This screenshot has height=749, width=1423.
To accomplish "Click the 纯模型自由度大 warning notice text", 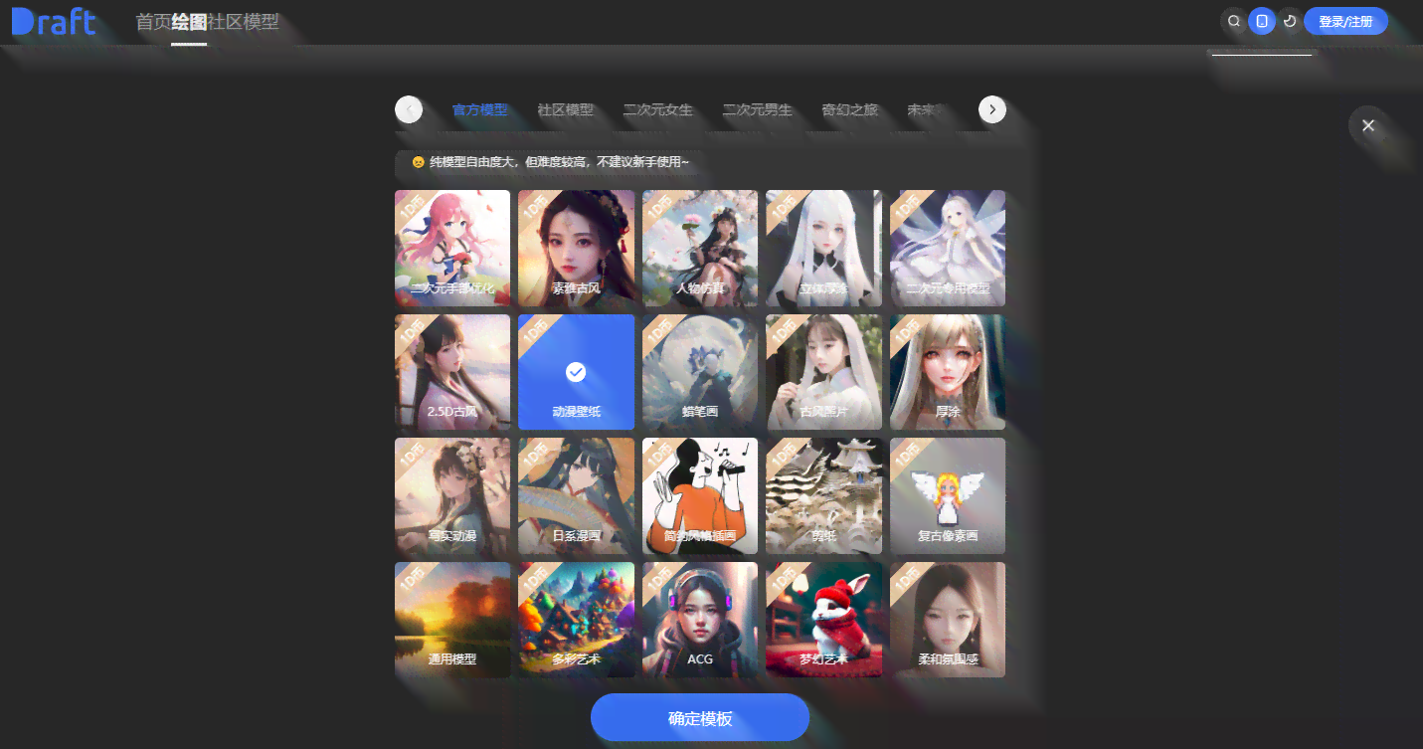I will click(x=551, y=162).
